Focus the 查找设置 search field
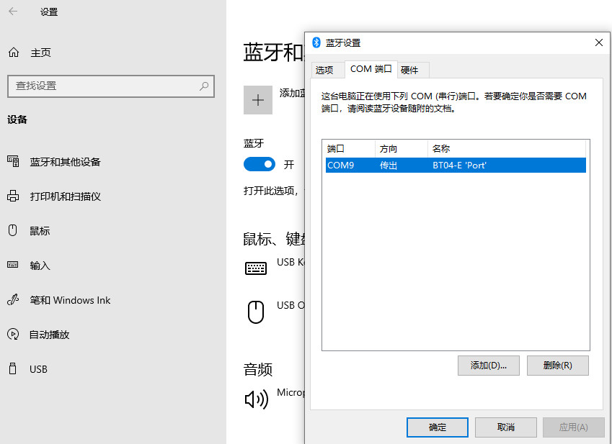The width and height of the screenshot is (612, 444). coord(111,86)
